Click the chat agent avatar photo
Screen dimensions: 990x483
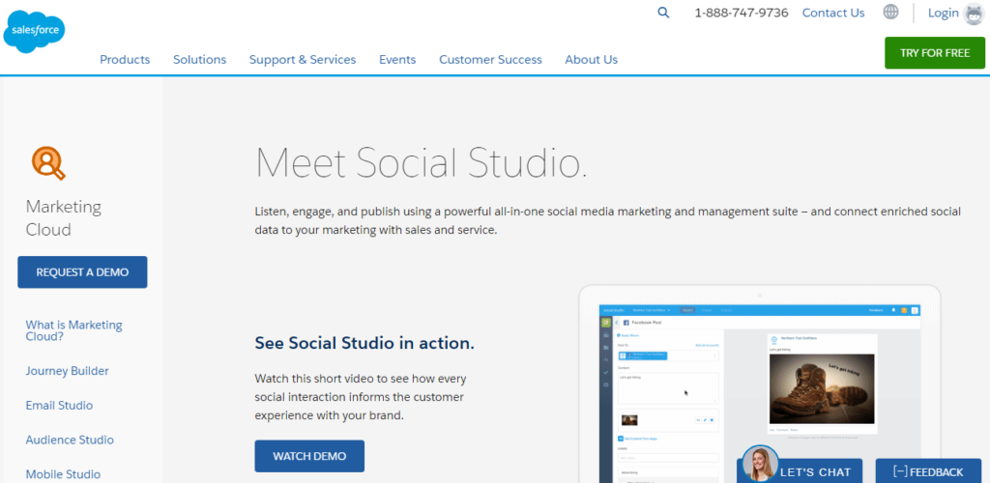[x=760, y=464]
